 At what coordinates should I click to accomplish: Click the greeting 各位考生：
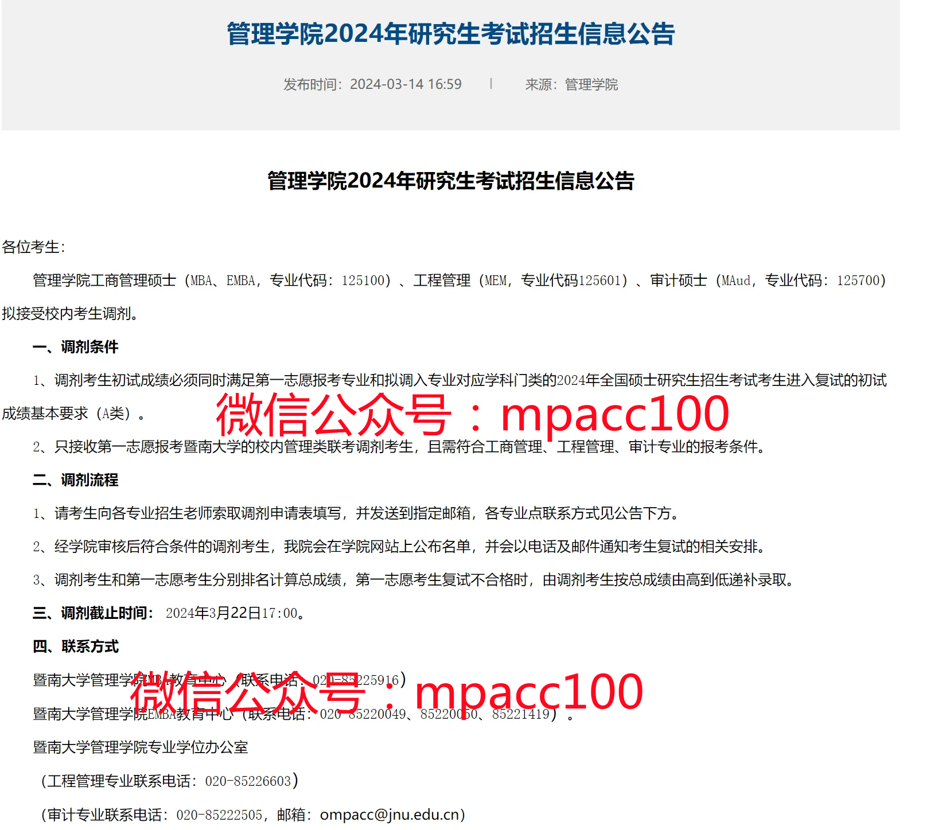(34, 247)
